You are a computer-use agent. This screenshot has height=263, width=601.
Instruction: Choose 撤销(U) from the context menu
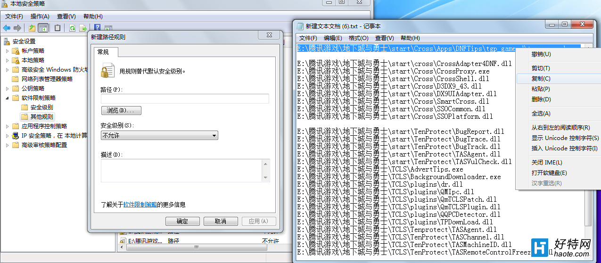click(x=558, y=54)
